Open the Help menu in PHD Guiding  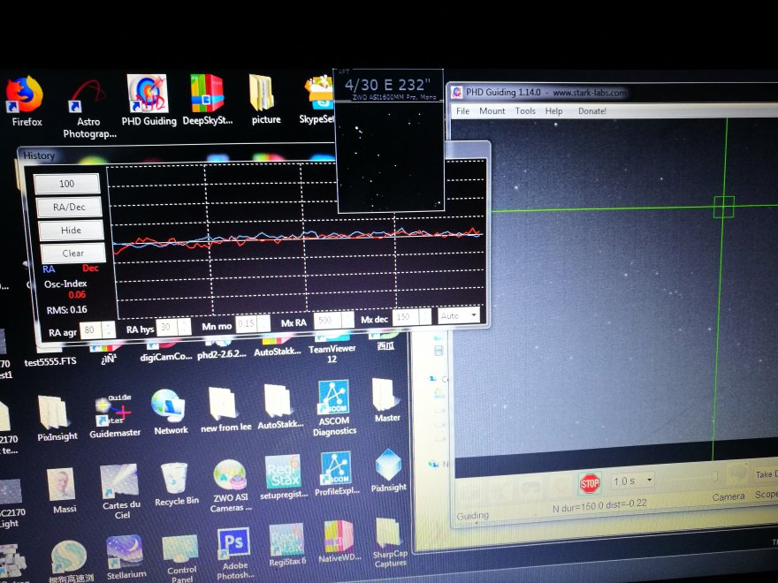click(553, 110)
